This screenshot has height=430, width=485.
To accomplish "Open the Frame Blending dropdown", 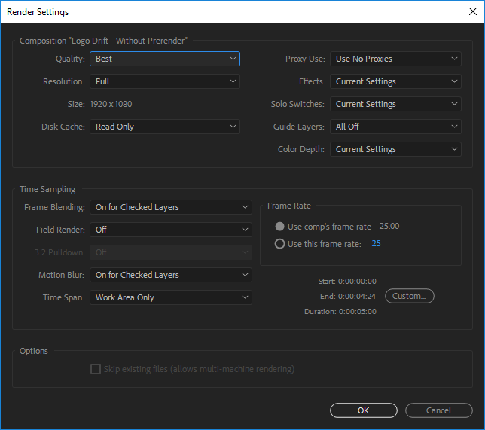I will pyautogui.click(x=171, y=207).
